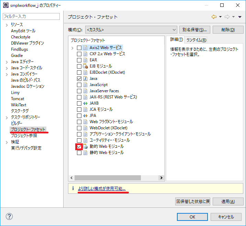Select Java のビルド・パス in the tree
The height and width of the screenshot is (226, 246).
[x=25, y=80]
